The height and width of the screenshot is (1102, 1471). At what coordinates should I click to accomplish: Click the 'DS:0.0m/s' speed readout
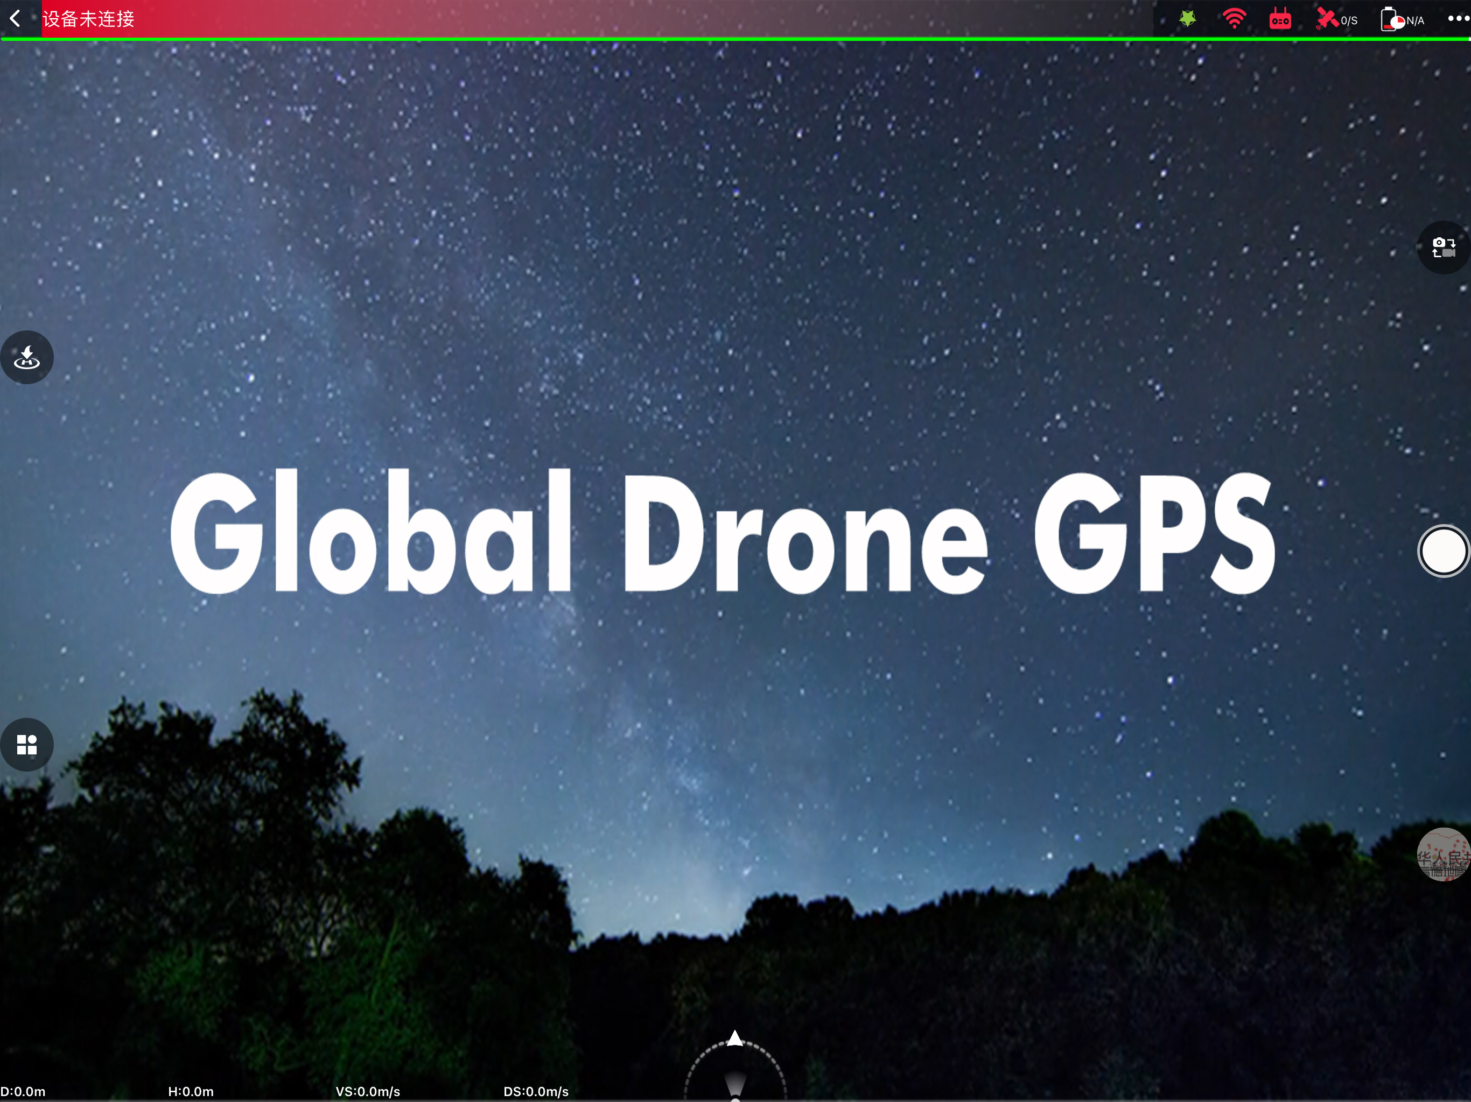[x=536, y=1091]
